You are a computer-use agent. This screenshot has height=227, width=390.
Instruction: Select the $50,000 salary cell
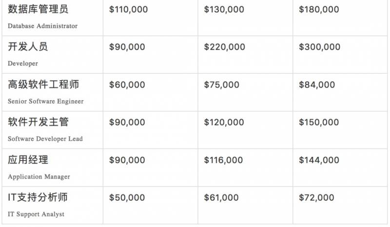pos(127,198)
